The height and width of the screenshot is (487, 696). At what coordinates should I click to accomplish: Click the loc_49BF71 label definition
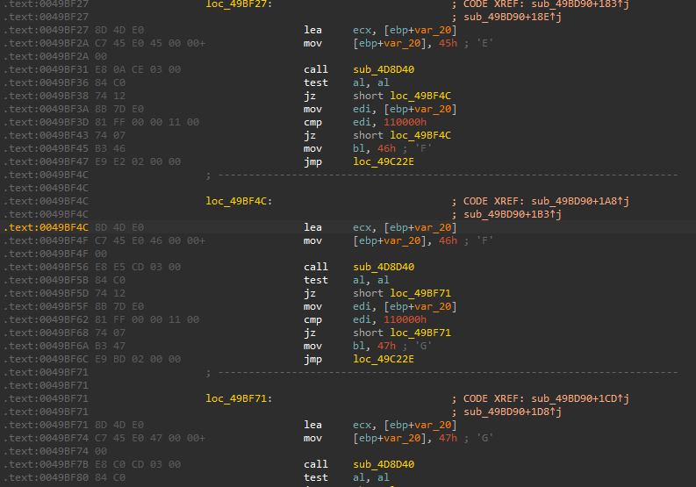click(x=238, y=398)
